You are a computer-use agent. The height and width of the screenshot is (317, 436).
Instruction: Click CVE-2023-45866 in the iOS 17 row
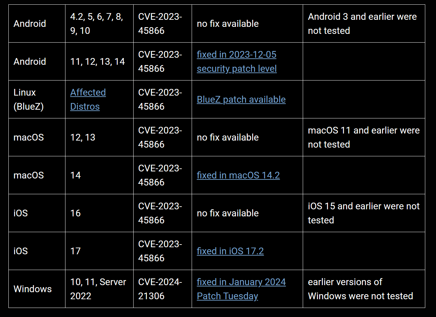(x=160, y=251)
